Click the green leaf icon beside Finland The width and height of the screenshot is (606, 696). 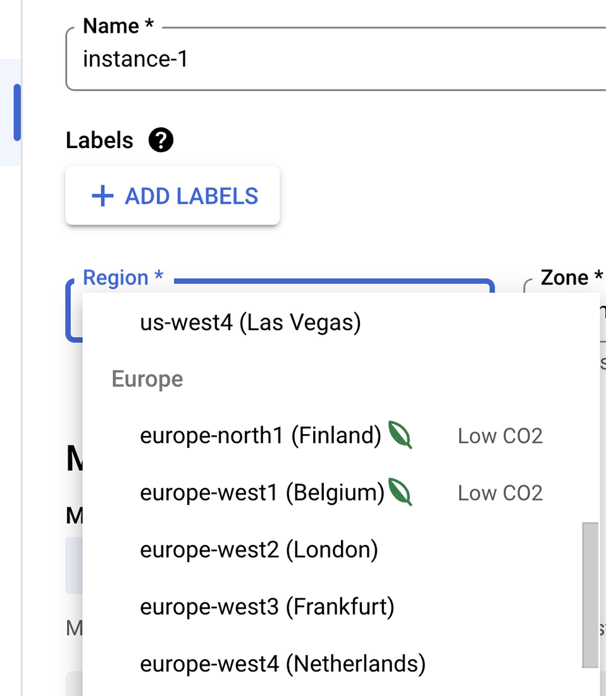coord(400,435)
